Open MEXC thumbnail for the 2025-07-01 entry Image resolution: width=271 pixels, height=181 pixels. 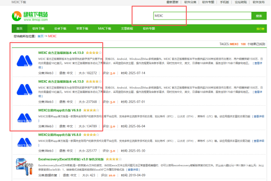(x=24, y=90)
